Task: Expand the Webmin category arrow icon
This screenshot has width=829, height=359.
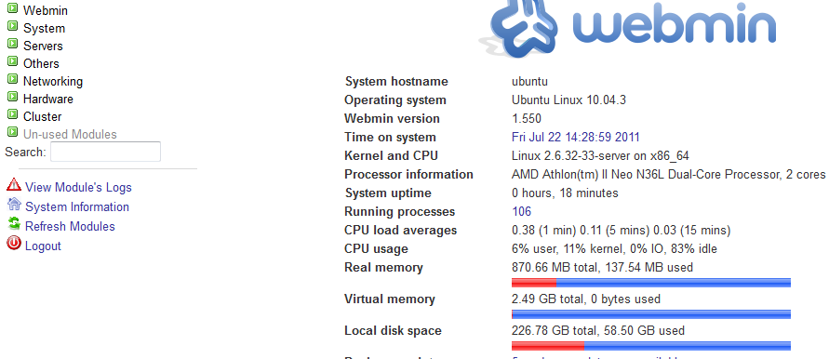Action: [x=12, y=9]
